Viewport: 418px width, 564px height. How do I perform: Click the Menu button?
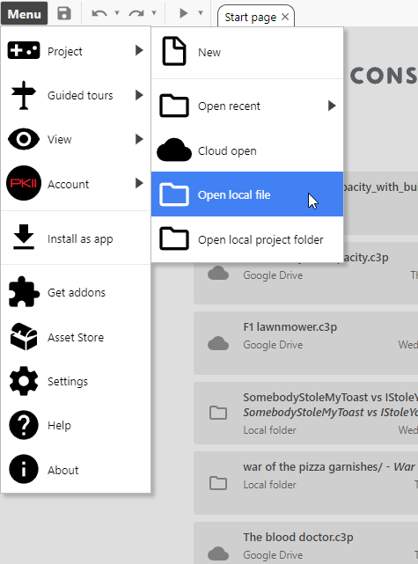coord(24,13)
